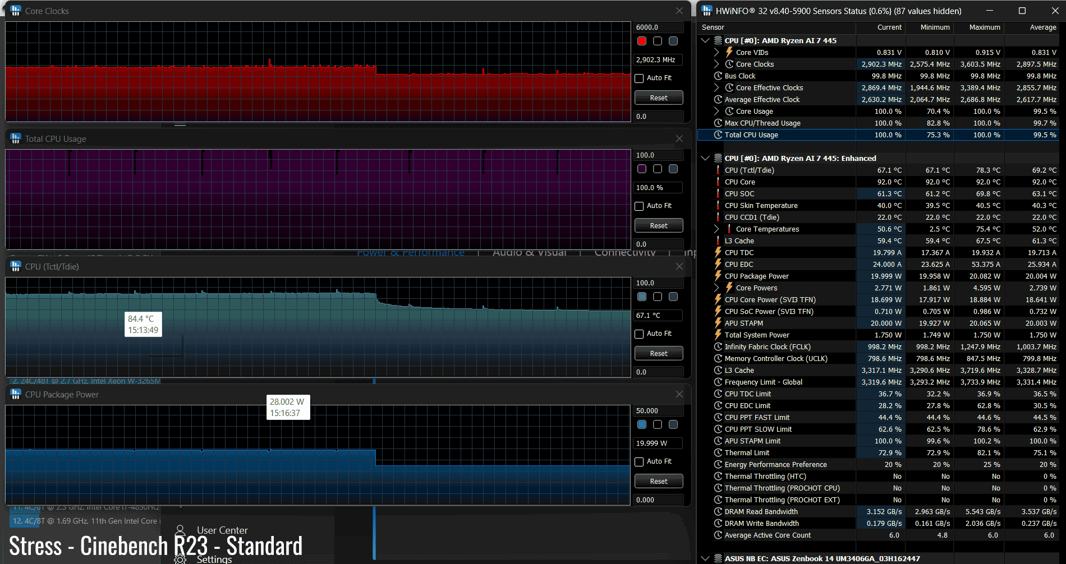The width and height of the screenshot is (1066, 564).
Task: Click the lightning icon next to Core VIDs
Action: (x=729, y=52)
